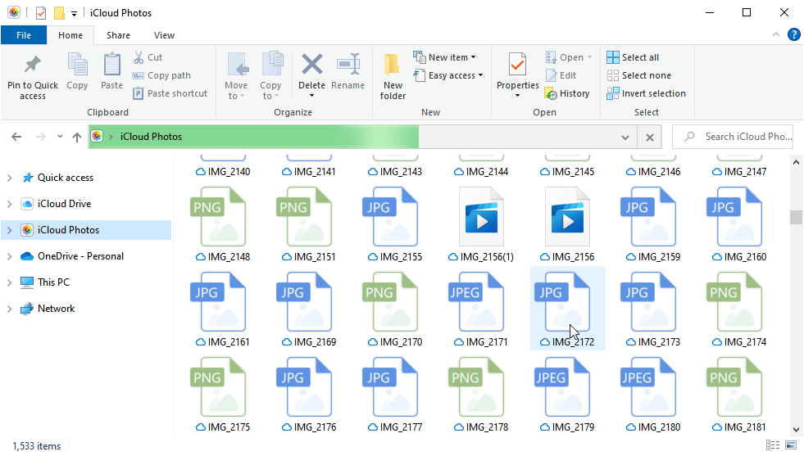
Task: Click the vertical scrollbar thumb
Action: (x=795, y=217)
